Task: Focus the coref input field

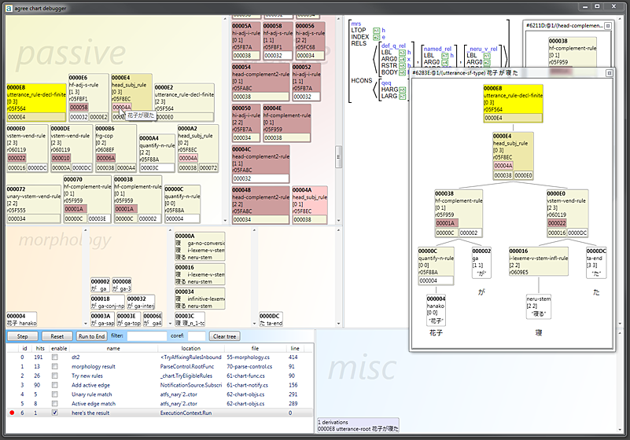Action: click(197, 336)
